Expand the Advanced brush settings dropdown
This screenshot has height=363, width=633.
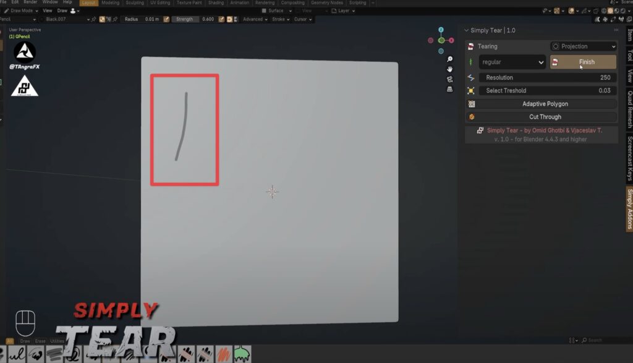tap(255, 19)
